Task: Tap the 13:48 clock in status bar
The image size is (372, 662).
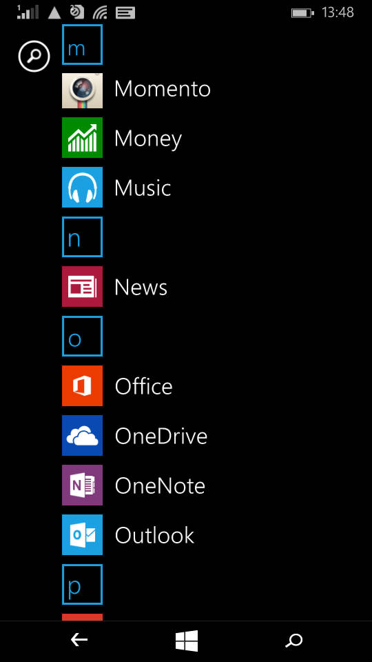Action: coord(338,12)
